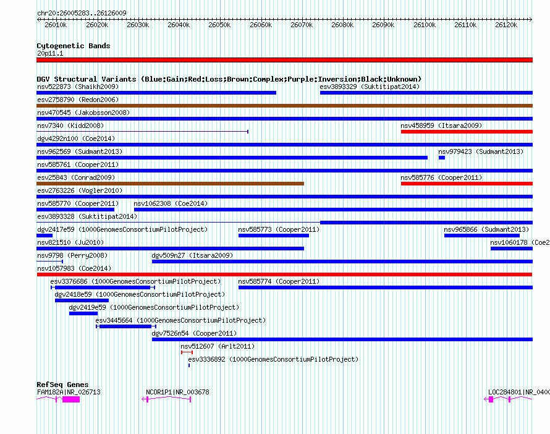This screenshot has width=550, height=434.
Task: Select the nsv585770 (Cooper2011) short blue bar
Action: pyautogui.click(x=75, y=210)
